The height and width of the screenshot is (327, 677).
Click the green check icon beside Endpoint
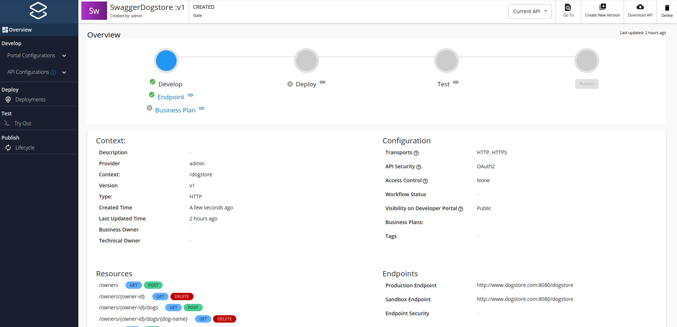click(x=152, y=94)
